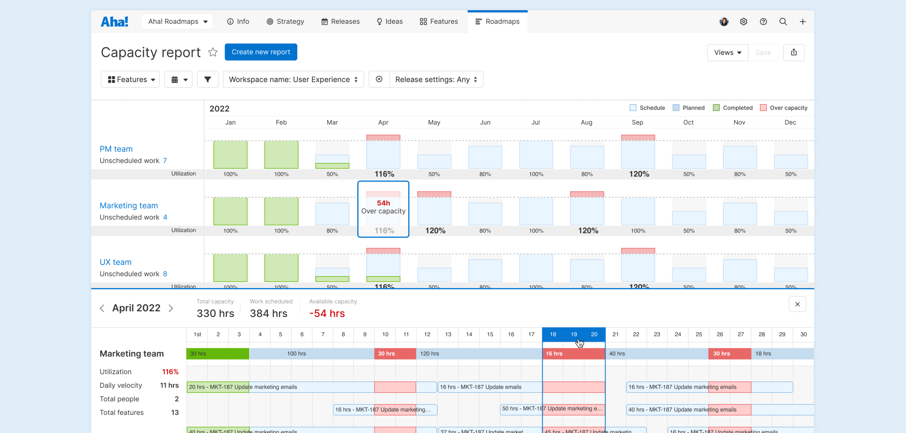
Task: Open PM team unscheduled work count 7
Action: point(165,161)
